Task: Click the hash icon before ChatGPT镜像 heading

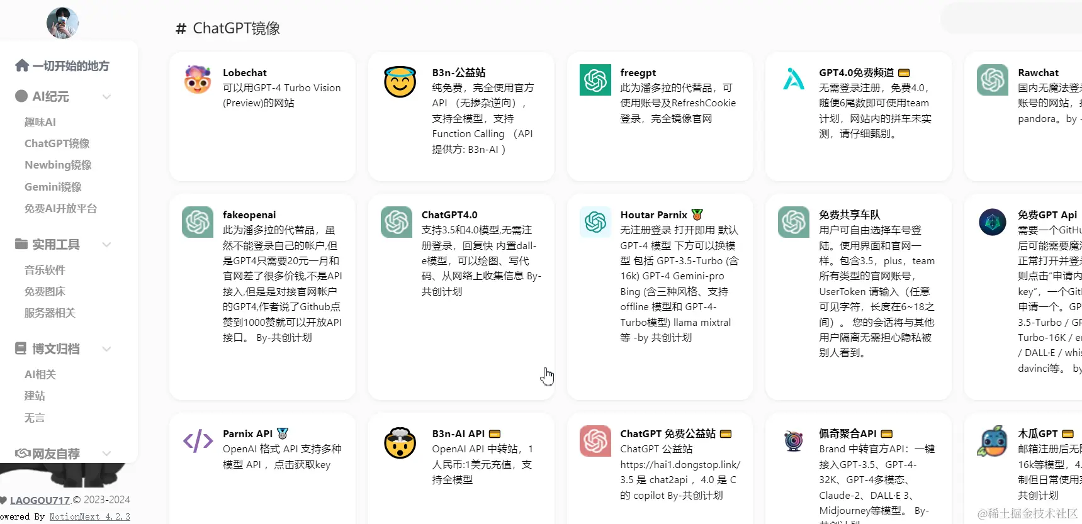Action: 181,29
